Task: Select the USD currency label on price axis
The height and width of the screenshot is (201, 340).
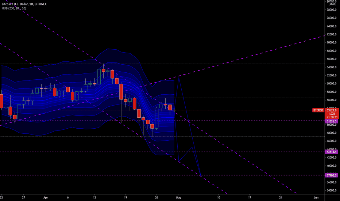Action: (x=332, y=4)
